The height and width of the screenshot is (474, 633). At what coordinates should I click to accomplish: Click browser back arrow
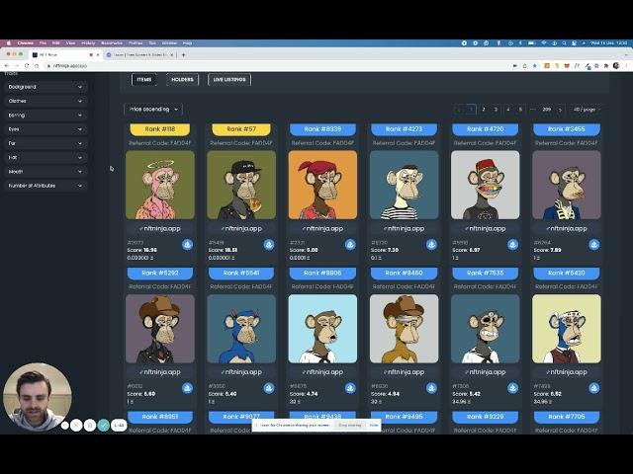(x=7, y=66)
